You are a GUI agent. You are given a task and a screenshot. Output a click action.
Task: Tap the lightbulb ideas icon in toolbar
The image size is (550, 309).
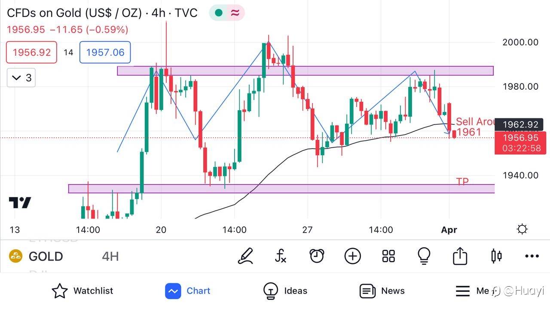tap(424, 256)
